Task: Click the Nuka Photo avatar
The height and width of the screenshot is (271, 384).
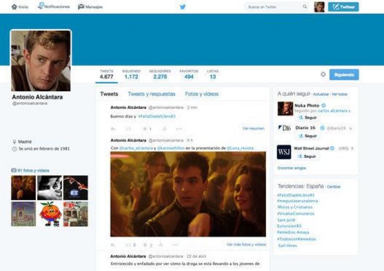Action: (x=285, y=108)
